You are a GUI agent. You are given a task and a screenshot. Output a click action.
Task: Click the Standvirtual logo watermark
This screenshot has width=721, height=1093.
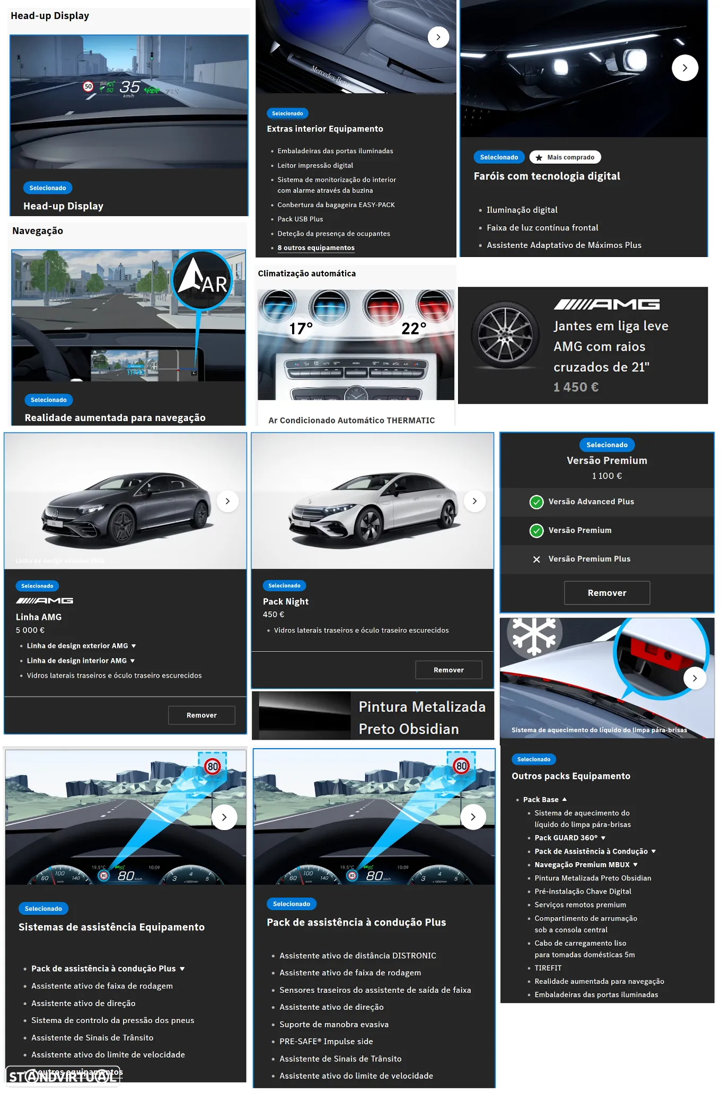point(63,1077)
